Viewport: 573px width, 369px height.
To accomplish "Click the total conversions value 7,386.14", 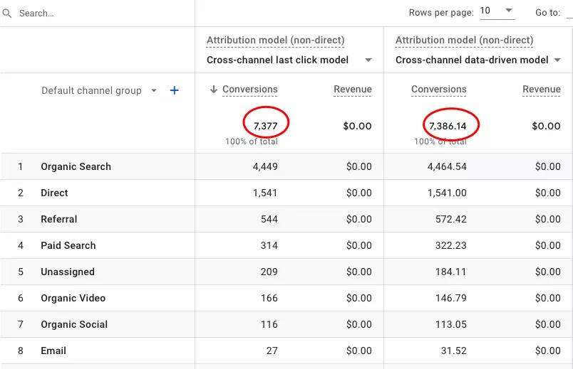I will [448, 126].
